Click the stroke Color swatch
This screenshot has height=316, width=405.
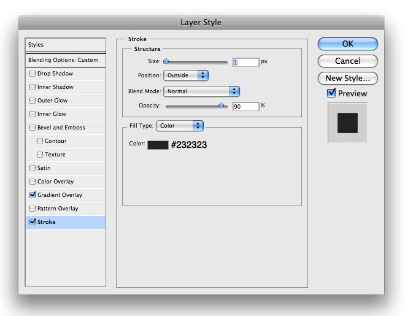tap(158, 145)
